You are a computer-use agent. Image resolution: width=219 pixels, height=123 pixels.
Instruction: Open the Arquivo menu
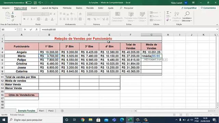[x=6, y=8]
